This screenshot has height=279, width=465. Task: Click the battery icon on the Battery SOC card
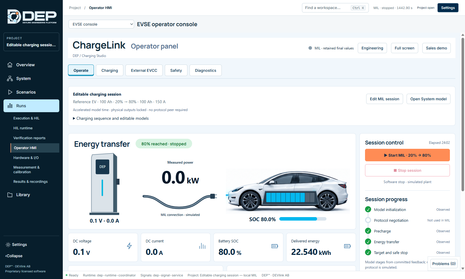coord(275,246)
